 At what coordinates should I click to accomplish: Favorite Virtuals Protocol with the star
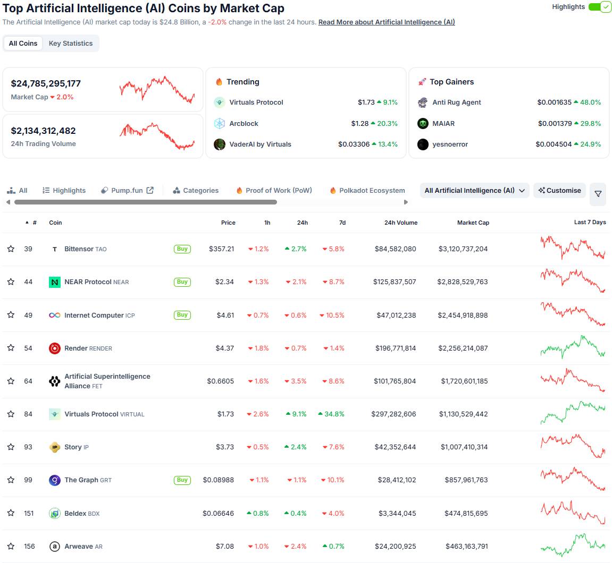11,414
